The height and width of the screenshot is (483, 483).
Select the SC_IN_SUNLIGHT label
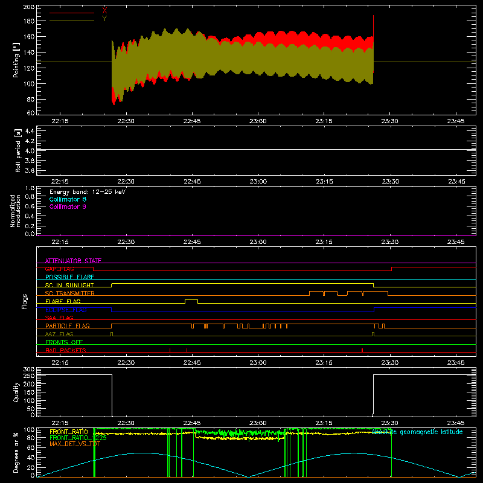point(69,285)
